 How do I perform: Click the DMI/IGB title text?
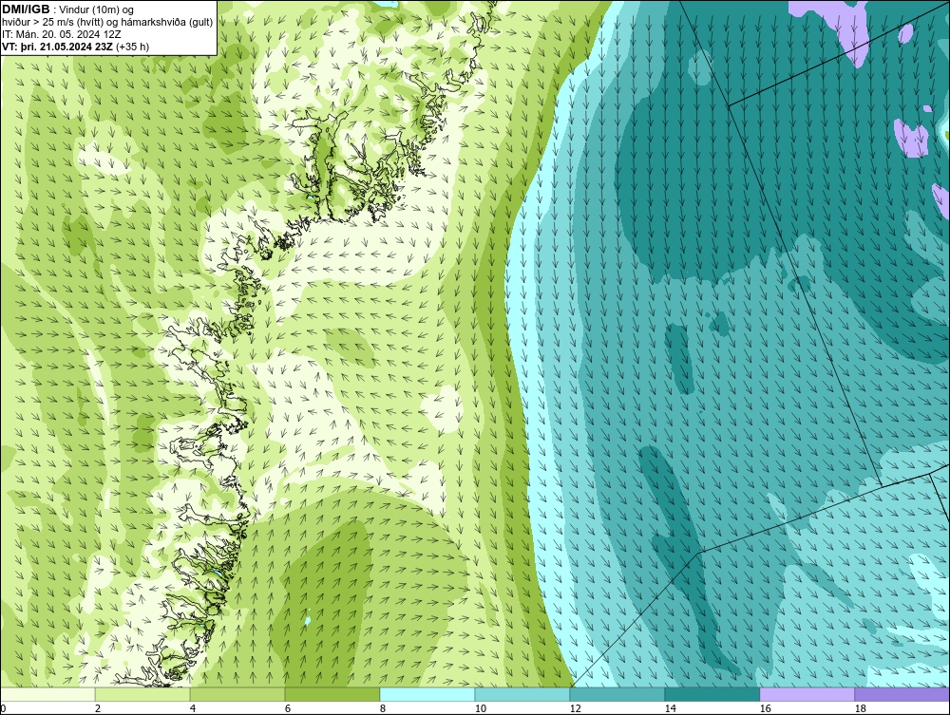(26, 9)
